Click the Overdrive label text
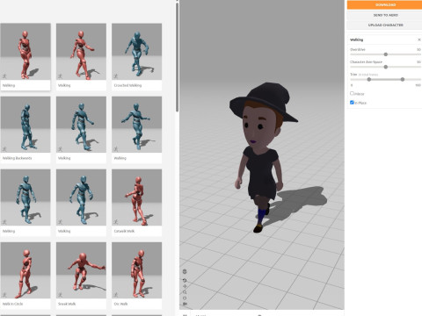This screenshot has height=316, width=422. click(358, 49)
